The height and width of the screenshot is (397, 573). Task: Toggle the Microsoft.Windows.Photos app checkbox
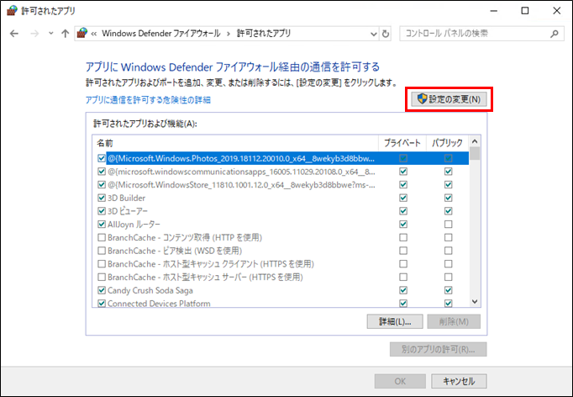102,158
